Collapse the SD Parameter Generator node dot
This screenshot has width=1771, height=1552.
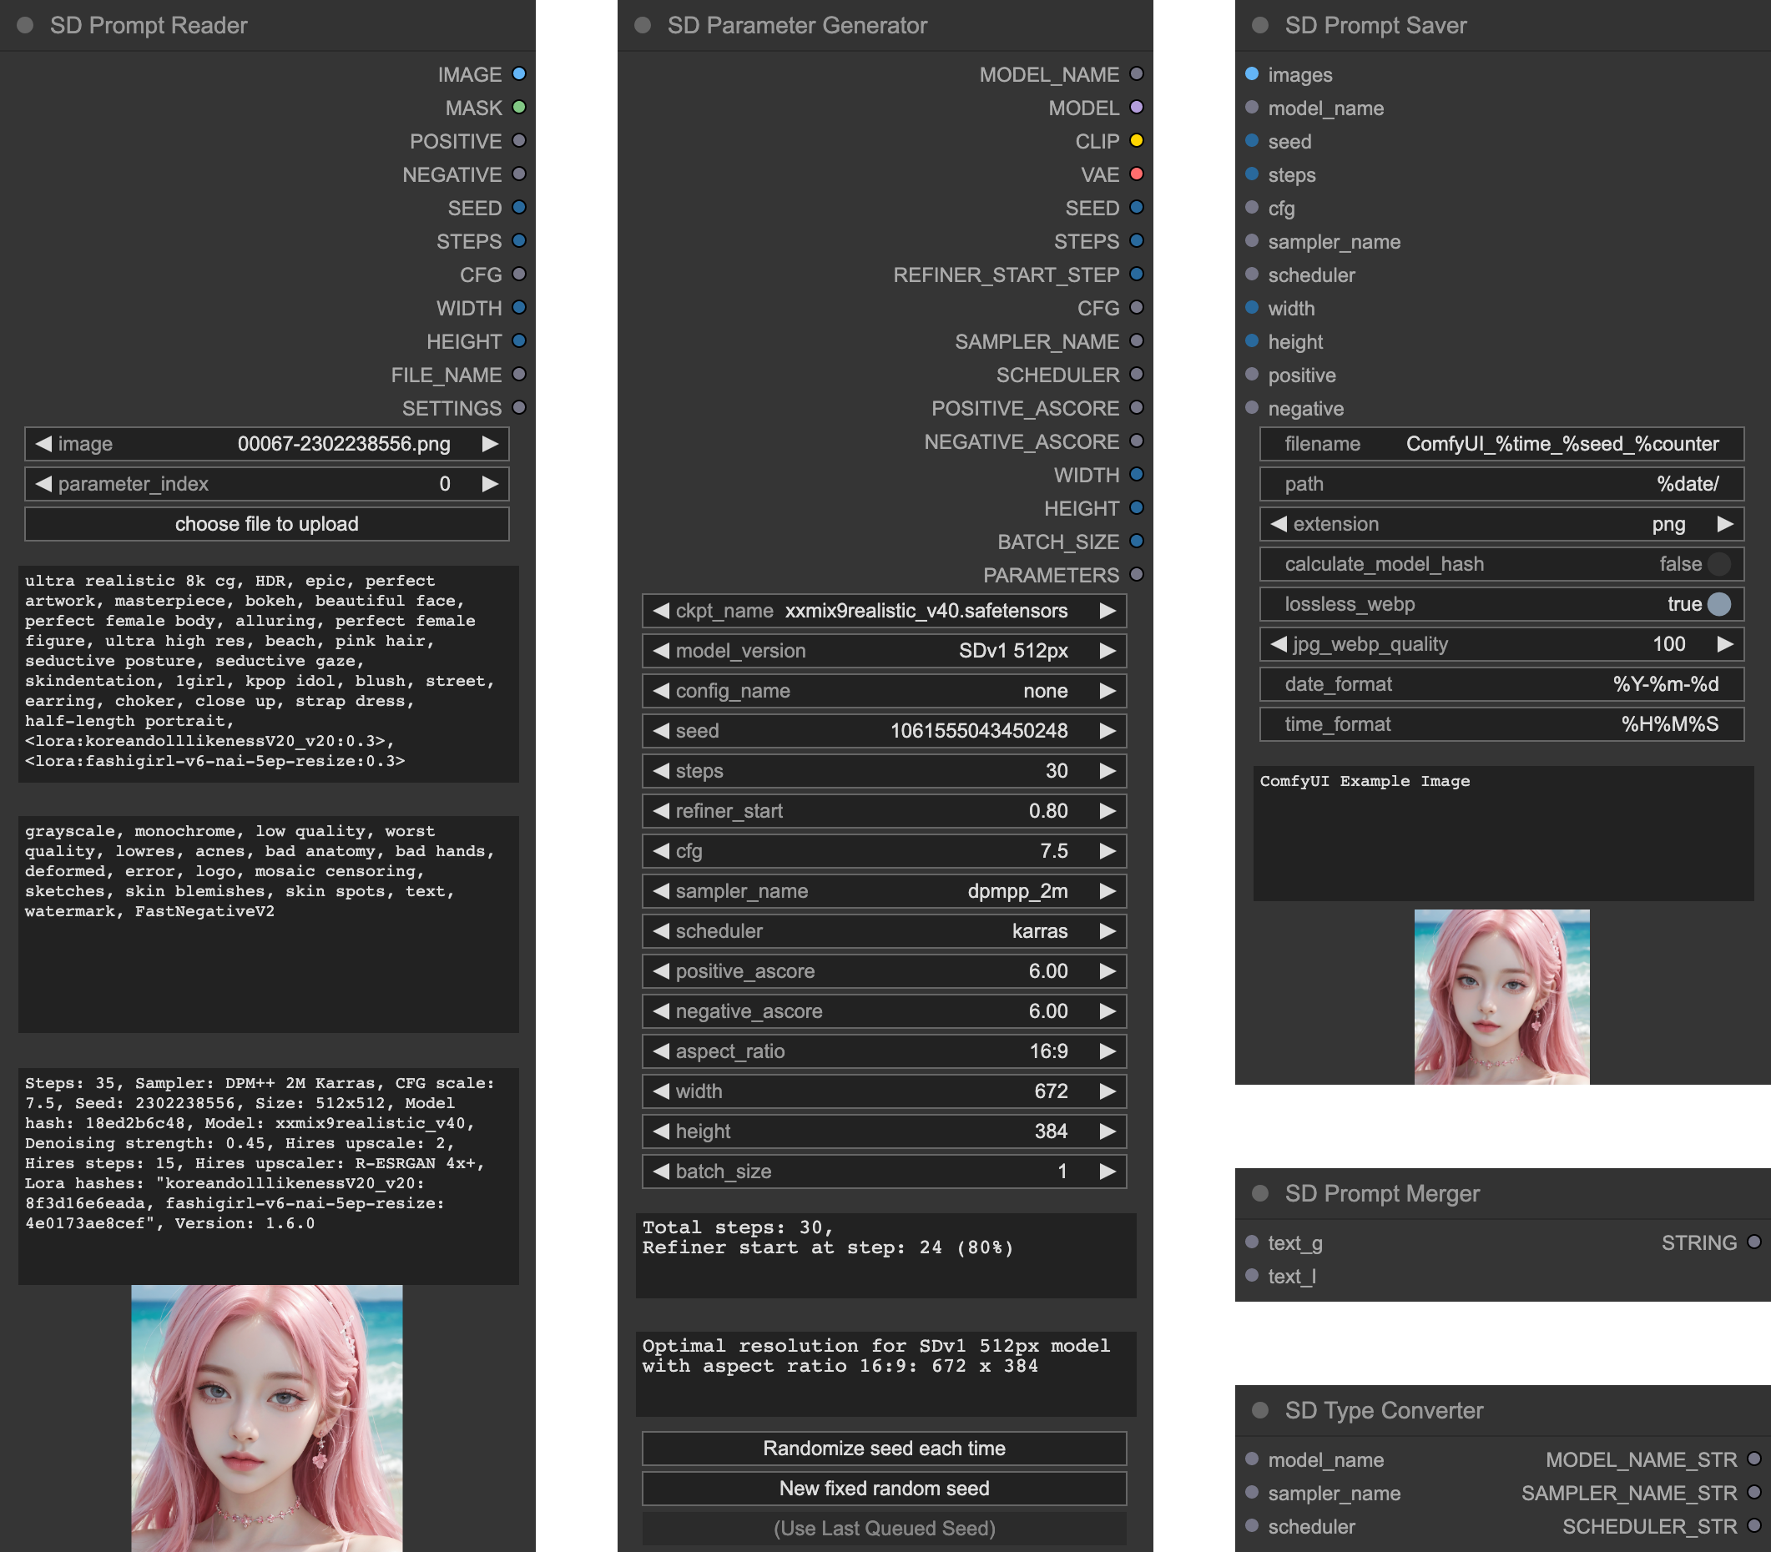[642, 25]
